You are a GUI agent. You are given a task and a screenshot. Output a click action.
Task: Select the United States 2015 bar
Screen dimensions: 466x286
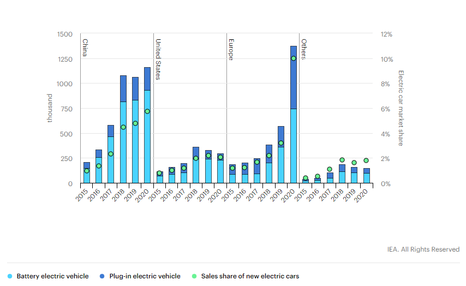pyautogui.click(x=159, y=177)
